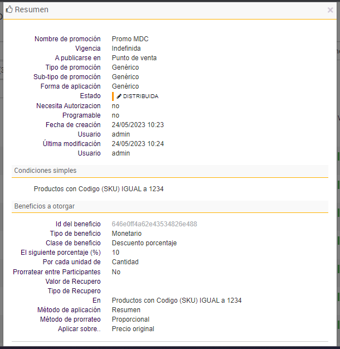This screenshot has height=349, width=340.
Task: Click the Forma de aplicación value Genérico
Action: [x=125, y=86]
